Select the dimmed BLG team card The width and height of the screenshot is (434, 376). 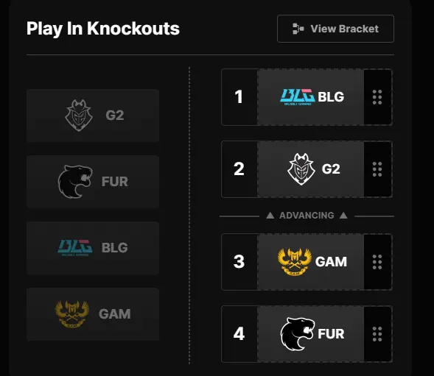coord(93,248)
